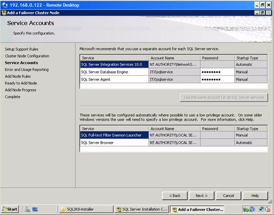Go back with the Back button
The width and height of the screenshot is (274, 215).
[x=175, y=196]
